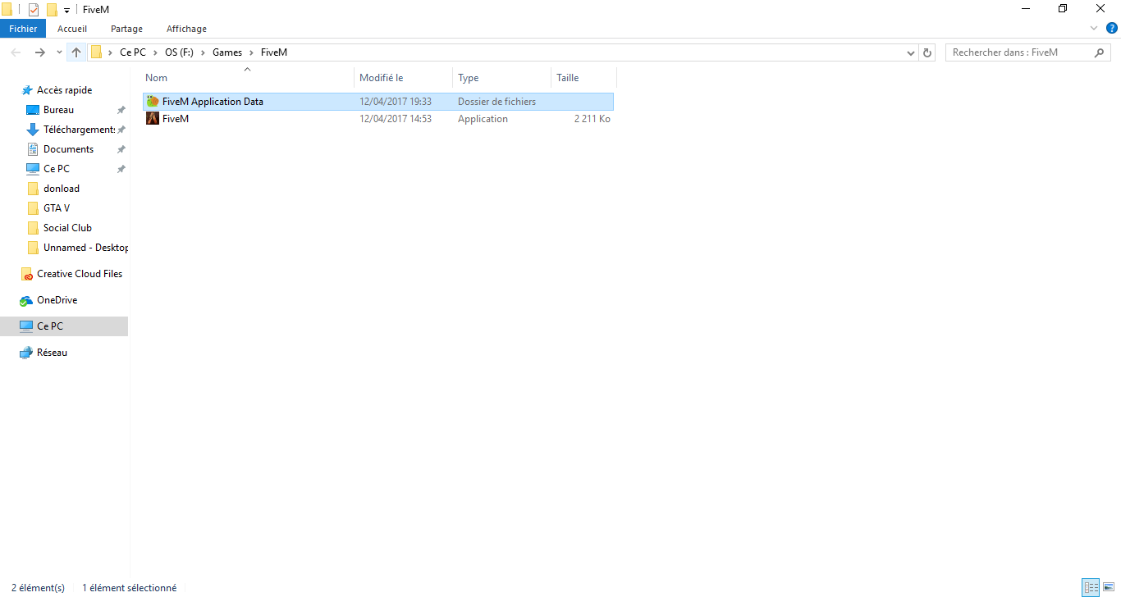Click New Folder icon in title bar
Viewport: 1121px width, 597px height.
(52, 10)
